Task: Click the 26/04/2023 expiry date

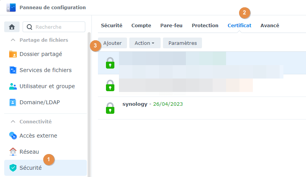Action: (x=168, y=104)
